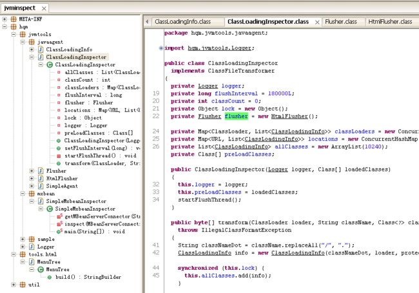The width and height of the screenshot is (419, 293).
Task: Select the locations : Map tree item
Action: click(x=102, y=110)
